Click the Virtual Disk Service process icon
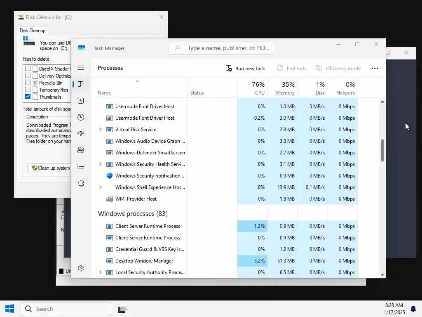 point(110,130)
